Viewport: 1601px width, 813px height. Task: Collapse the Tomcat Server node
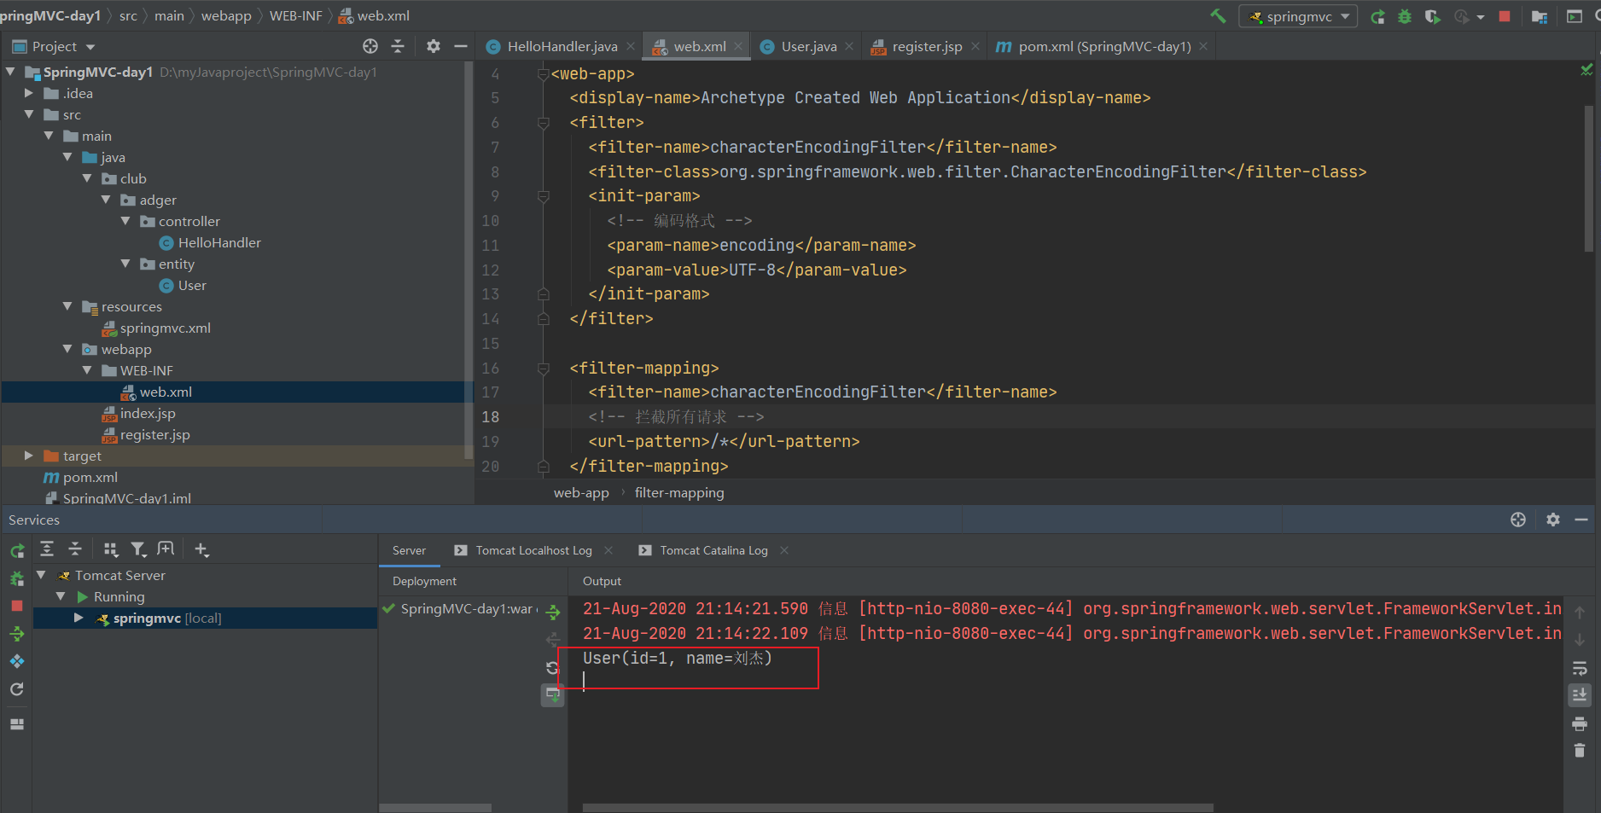[41, 575]
